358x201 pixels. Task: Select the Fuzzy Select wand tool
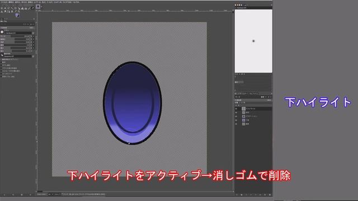click(x=12, y=8)
